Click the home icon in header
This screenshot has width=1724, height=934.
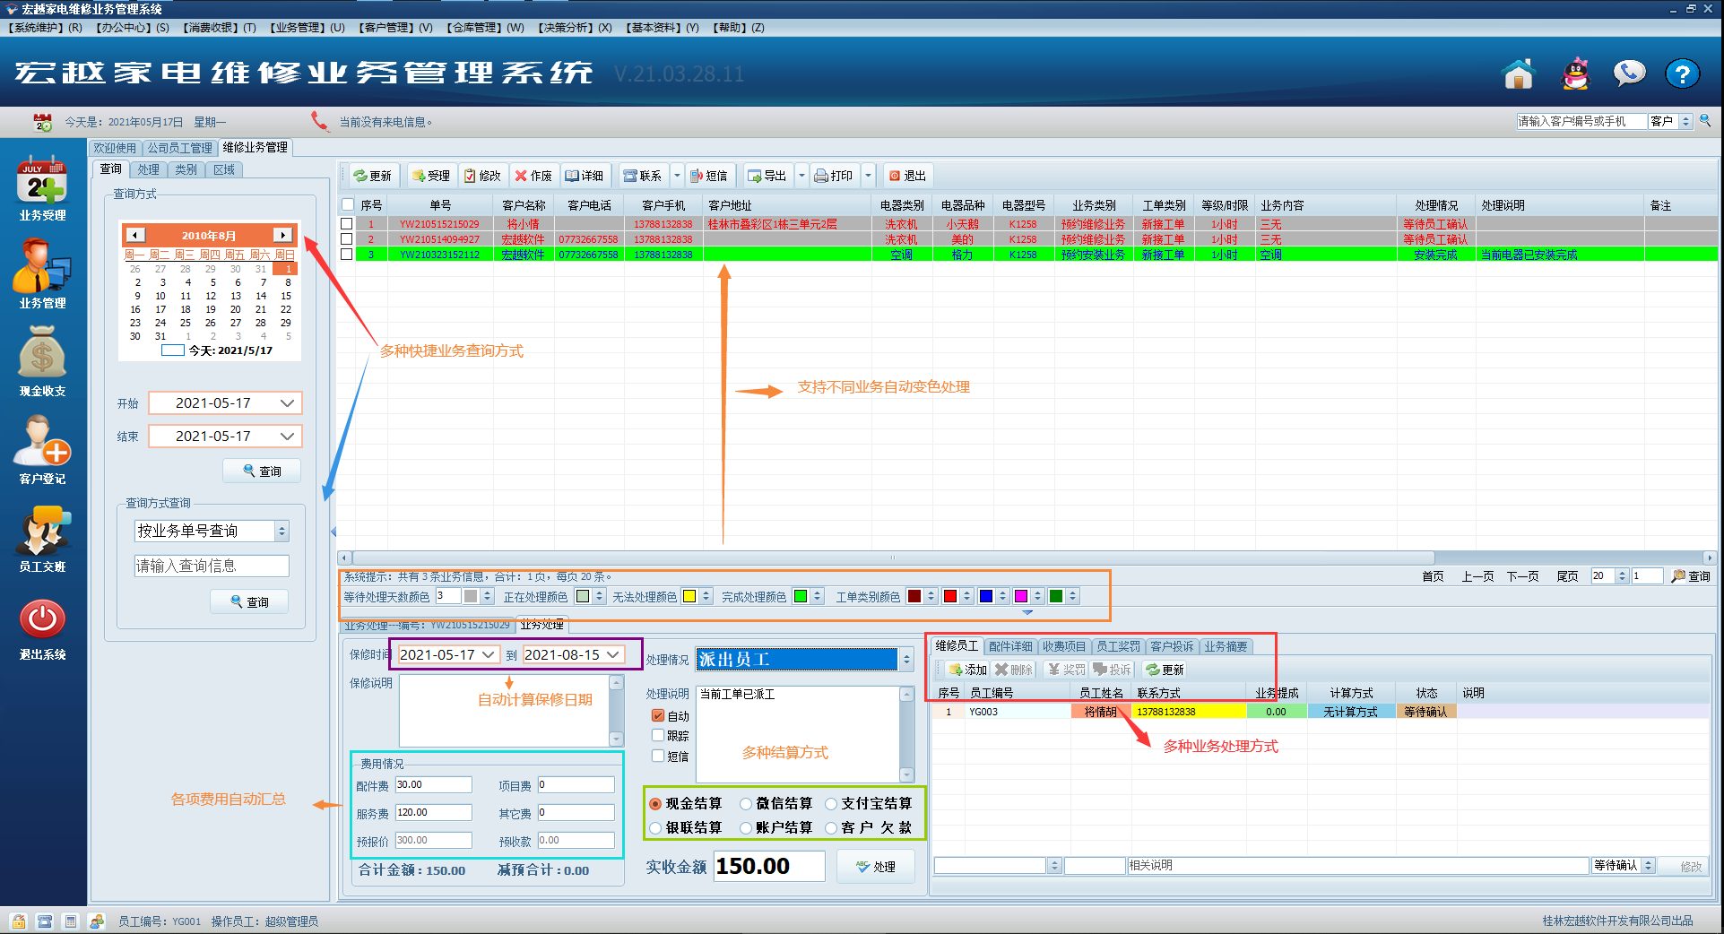[x=1519, y=74]
